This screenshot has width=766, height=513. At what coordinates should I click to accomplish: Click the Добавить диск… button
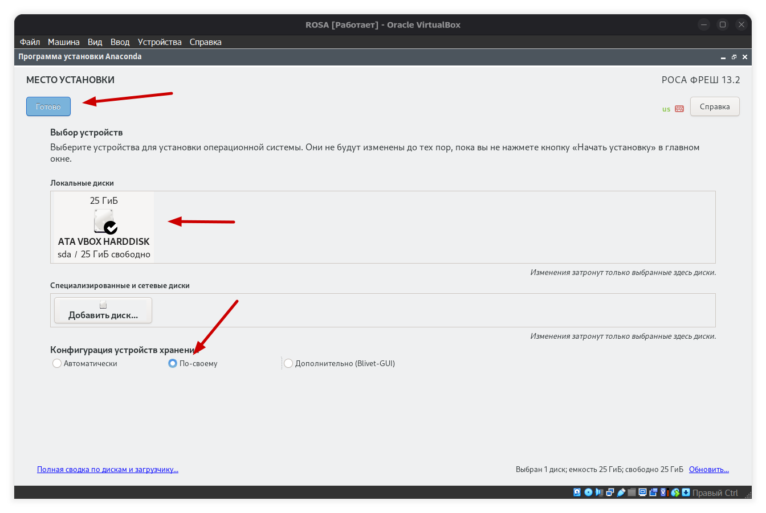click(103, 310)
